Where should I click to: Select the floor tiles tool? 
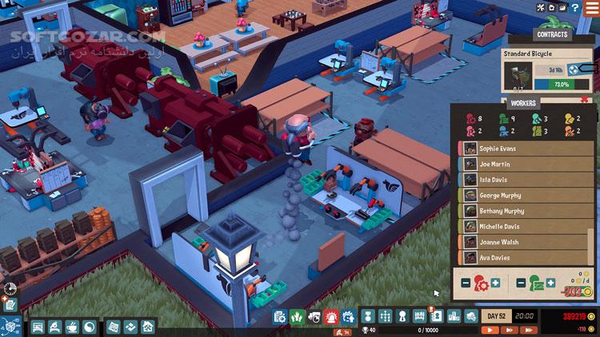point(130,327)
